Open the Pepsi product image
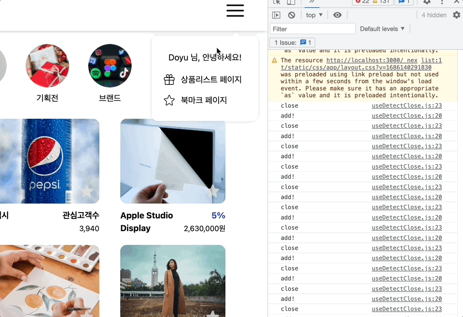 coord(50,161)
